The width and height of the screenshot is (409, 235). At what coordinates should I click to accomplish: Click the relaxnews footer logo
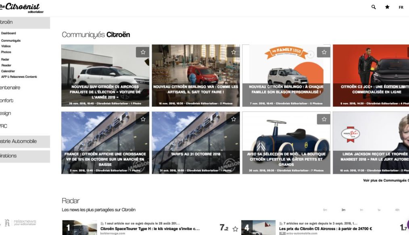click(20, 222)
